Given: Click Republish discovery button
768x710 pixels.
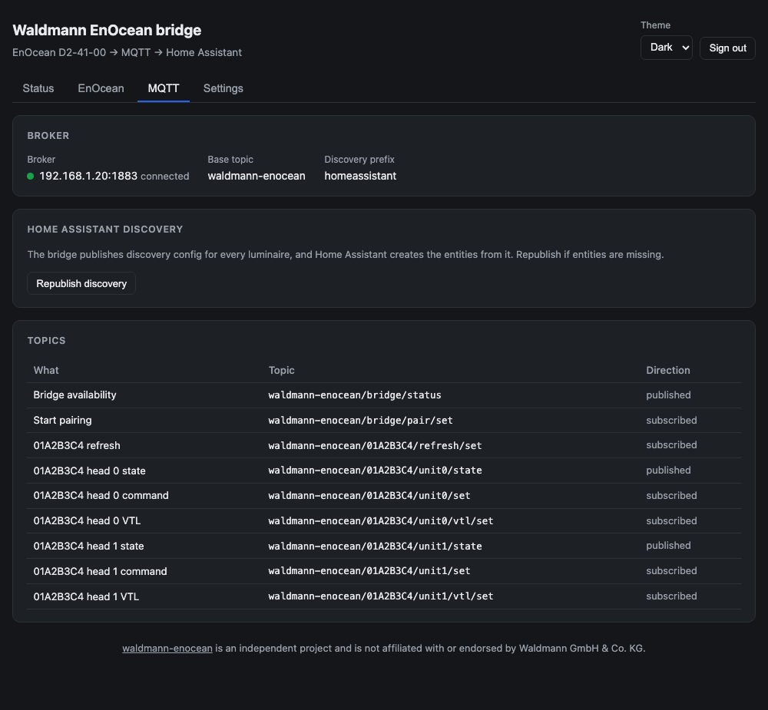Looking at the screenshot, I should point(81,283).
